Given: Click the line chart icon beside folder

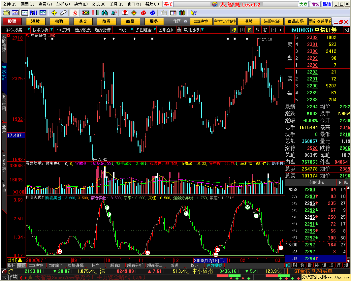Looking at the screenshot, I should [x=15, y=13].
